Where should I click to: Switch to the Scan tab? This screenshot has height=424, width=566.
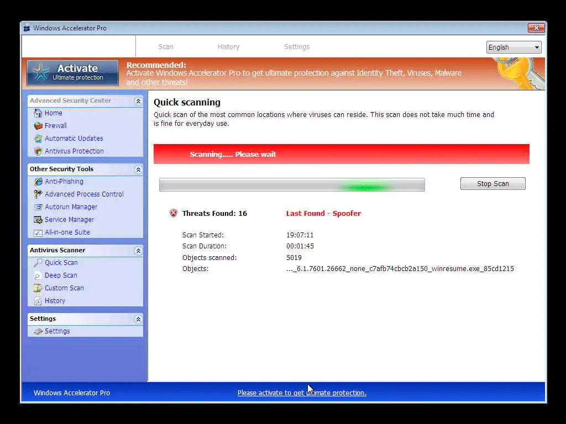tap(166, 47)
